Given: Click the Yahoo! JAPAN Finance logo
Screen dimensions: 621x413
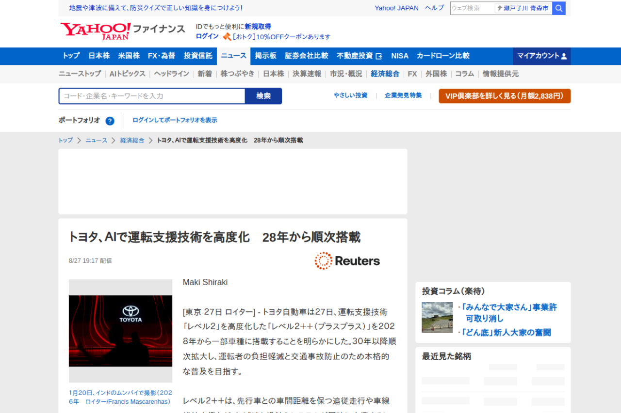Looking at the screenshot, I should click(123, 31).
